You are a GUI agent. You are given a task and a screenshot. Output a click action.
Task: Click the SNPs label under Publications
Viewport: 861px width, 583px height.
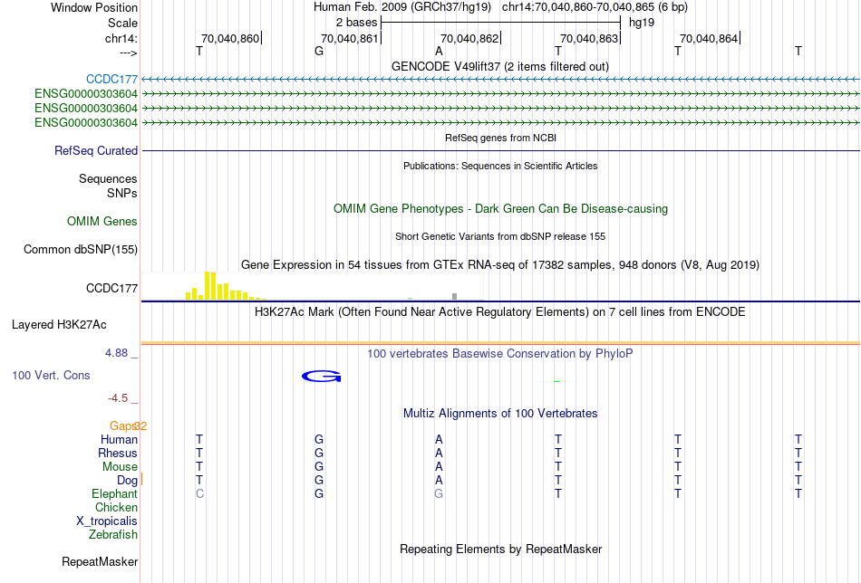point(122,194)
